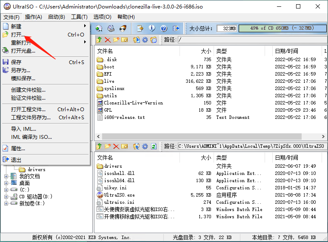This screenshot has height=242, width=328.
Task: Click the Options (document with gear) toolbar icon
Action: [x=140, y=28]
